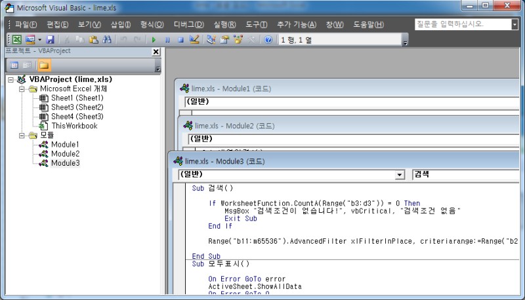
Task: Open the 도구(T) menu
Action: [x=256, y=24]
